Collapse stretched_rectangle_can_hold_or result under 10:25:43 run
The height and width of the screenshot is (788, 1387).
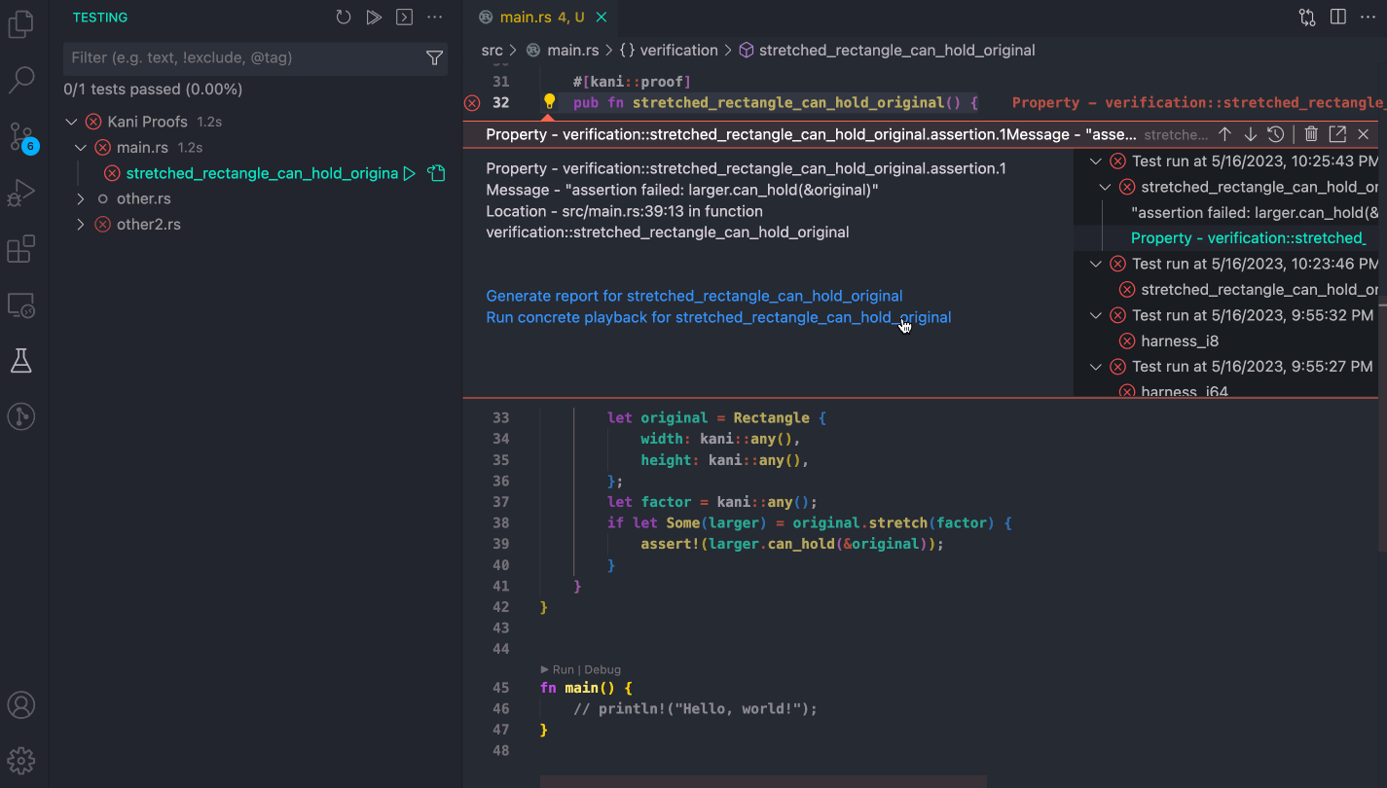1105,187
